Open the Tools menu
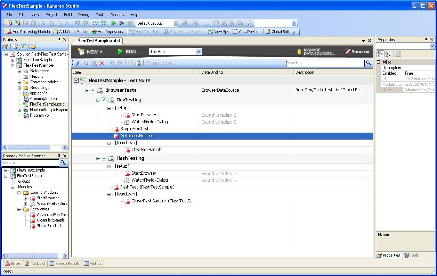Viewport: 437px width, 276px height. (x=100, y=15)
